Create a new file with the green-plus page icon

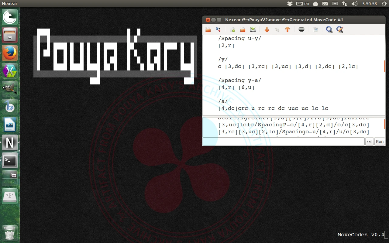click(232, 29)
